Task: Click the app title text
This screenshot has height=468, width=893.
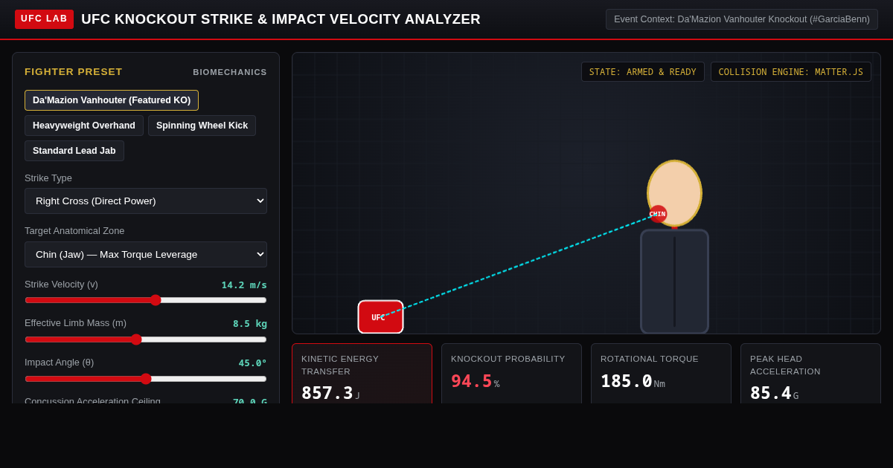Action: [x=281, y=19]
